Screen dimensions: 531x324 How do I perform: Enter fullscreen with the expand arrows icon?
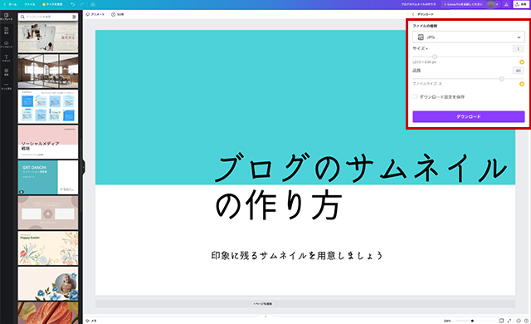509,321
